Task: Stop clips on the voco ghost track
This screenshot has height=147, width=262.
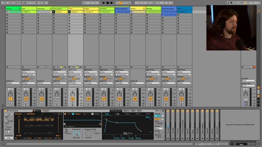Action: [54, 67]
